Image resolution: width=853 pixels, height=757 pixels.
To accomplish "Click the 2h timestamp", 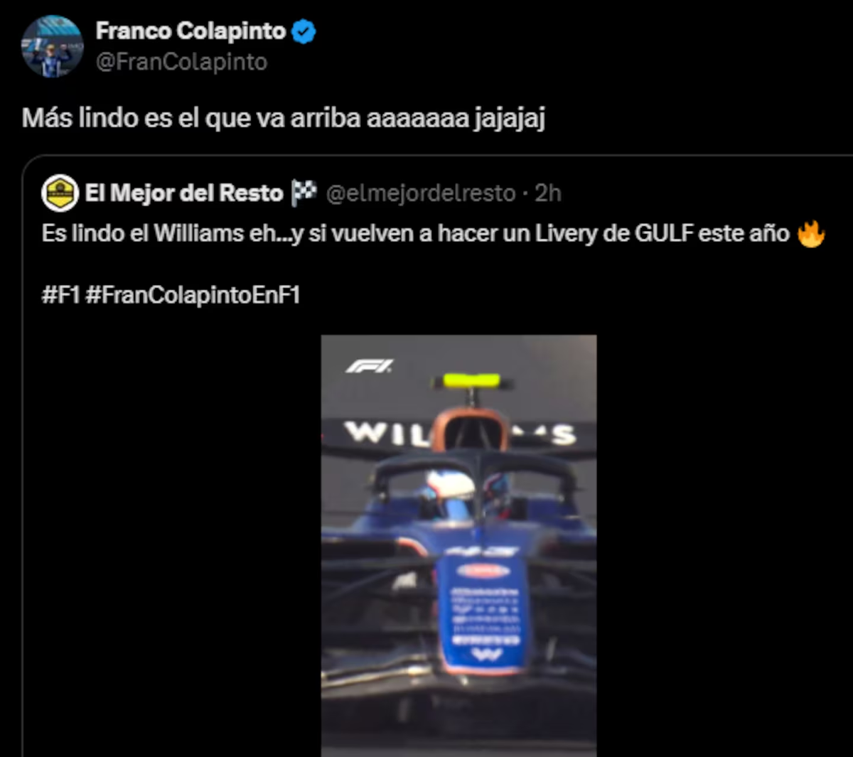I will (548, 193).
